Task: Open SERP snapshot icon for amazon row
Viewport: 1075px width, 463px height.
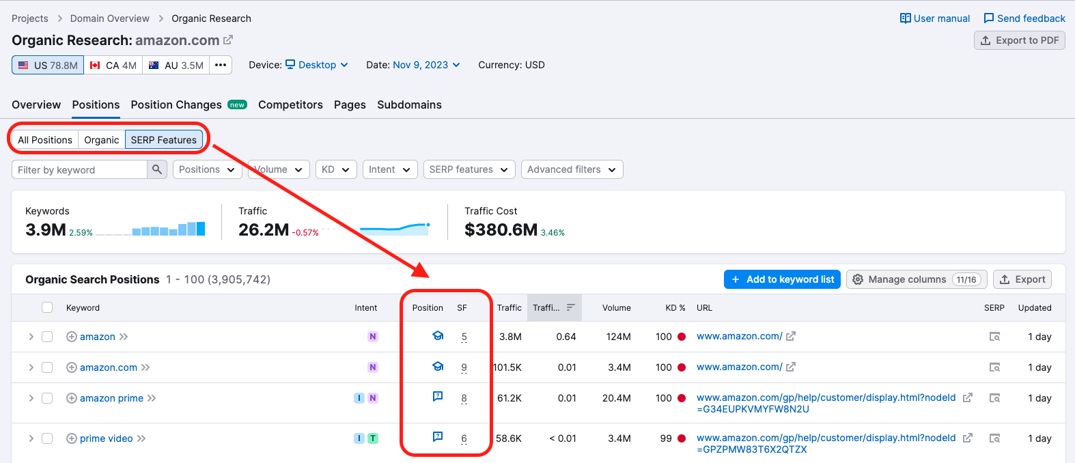Action: click(995, 337)
